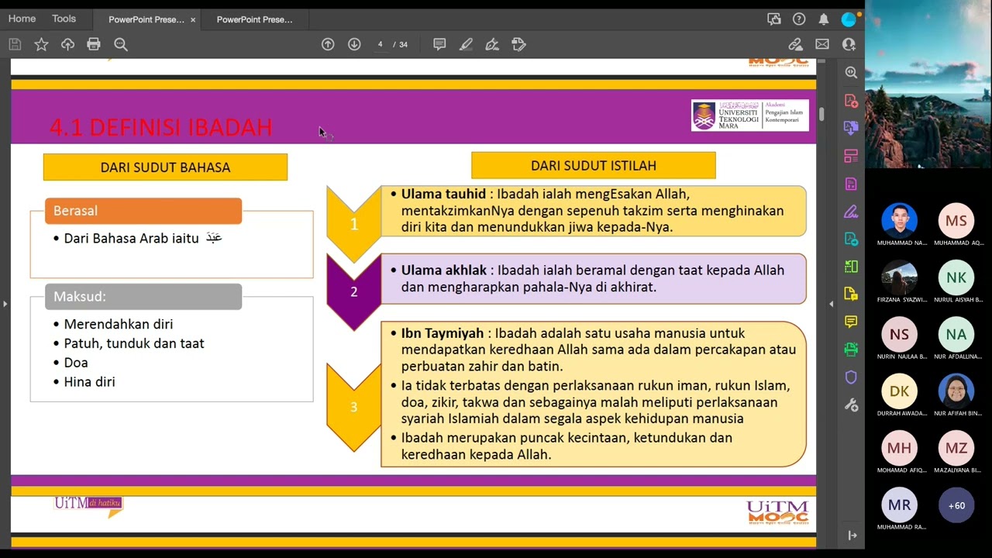Collapse the right tools pane arrow at bottom
Viewport: 992px width, 558px height.
(852, 535)
